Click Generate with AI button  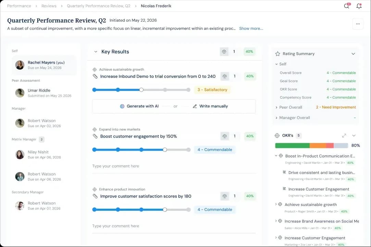pos(139,106)
